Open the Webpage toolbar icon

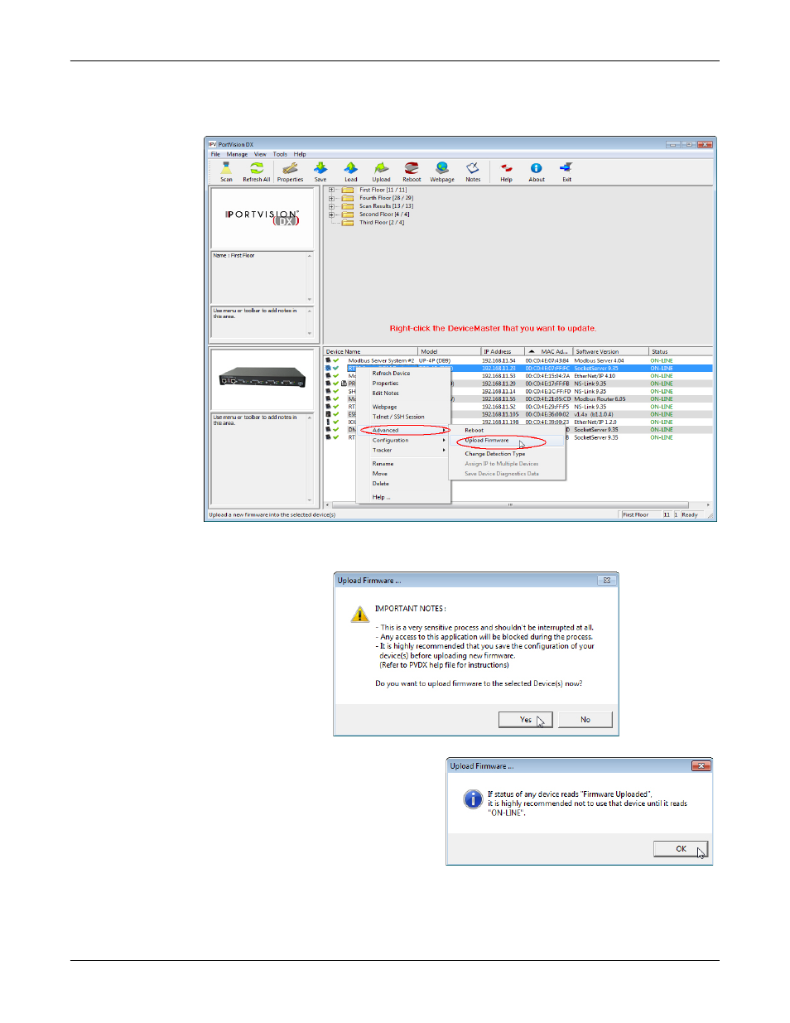click(x=442, y=171)
